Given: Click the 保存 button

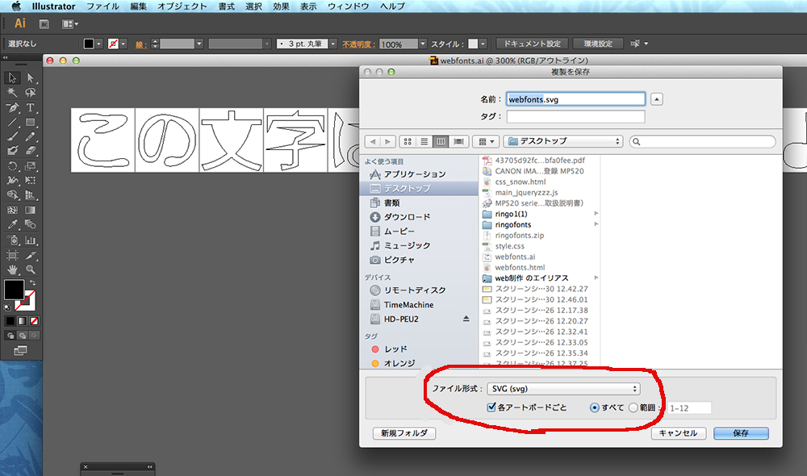Looking at the screenshot, I should tap(740, 433).
